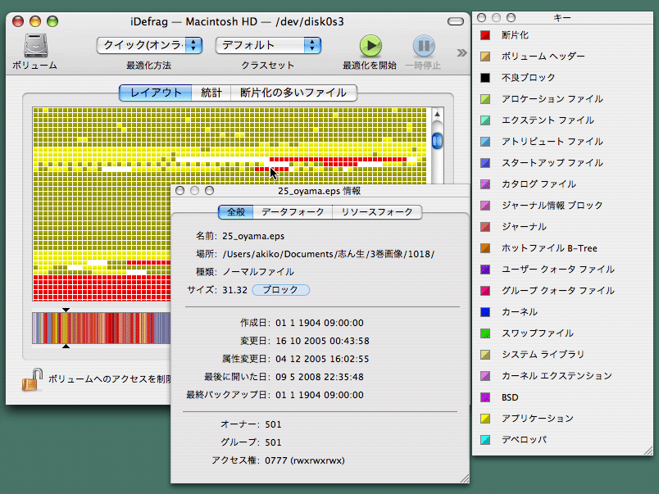Screen dimensions: 659x494
Task: Click the ノーマルファイル type value
Action: 258,272
